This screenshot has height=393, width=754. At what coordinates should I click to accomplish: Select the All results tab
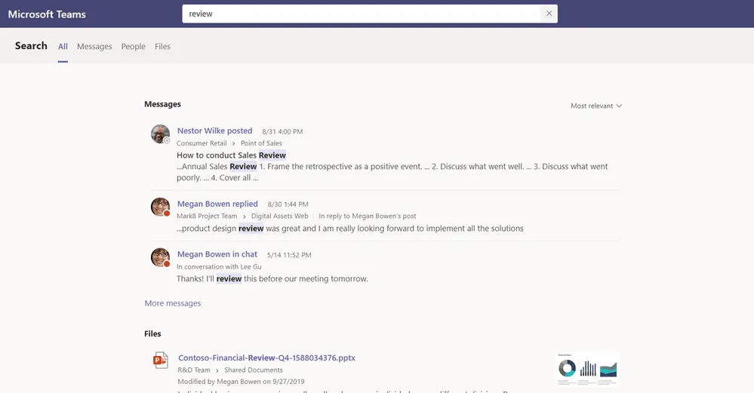63,47
